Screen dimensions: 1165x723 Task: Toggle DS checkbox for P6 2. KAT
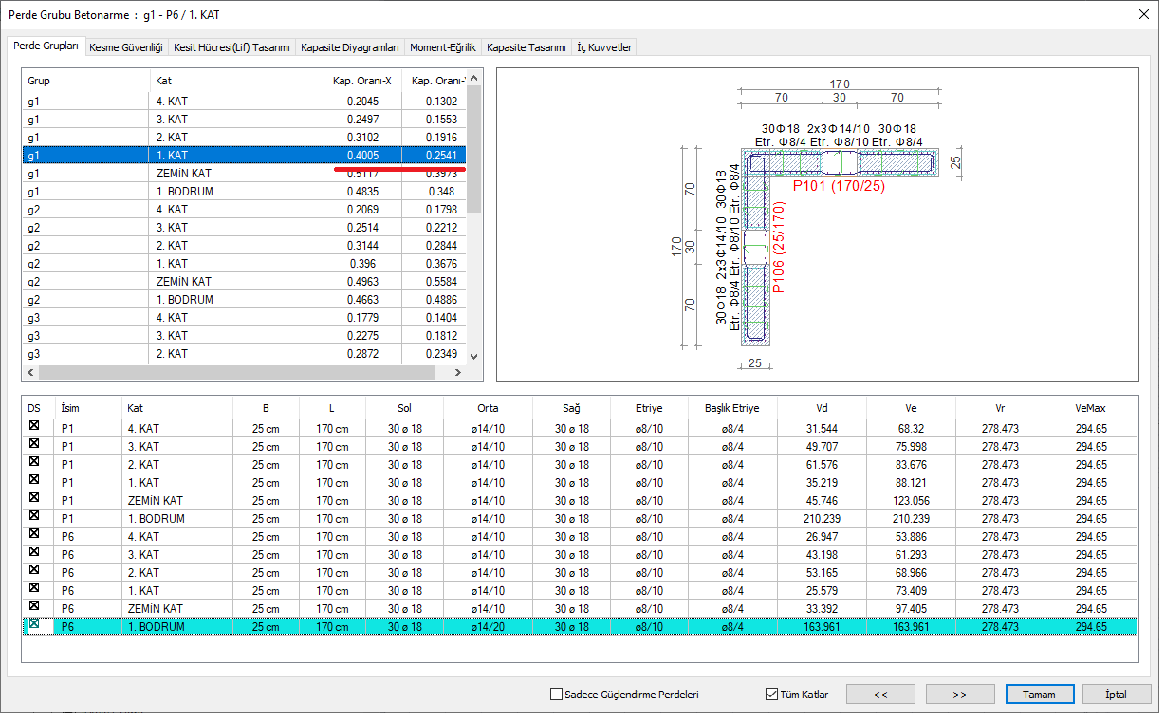pyautogui.click(x=34, y=572)
